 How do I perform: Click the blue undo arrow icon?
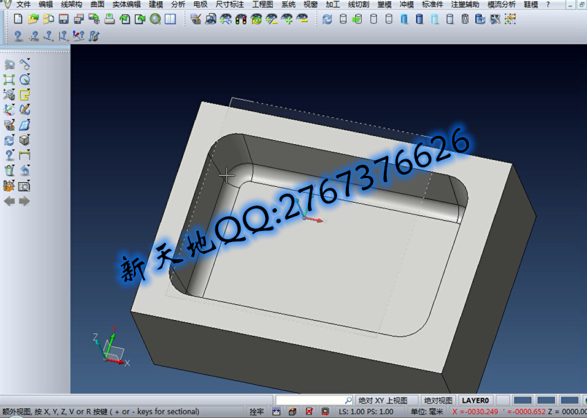pos(25,170)
